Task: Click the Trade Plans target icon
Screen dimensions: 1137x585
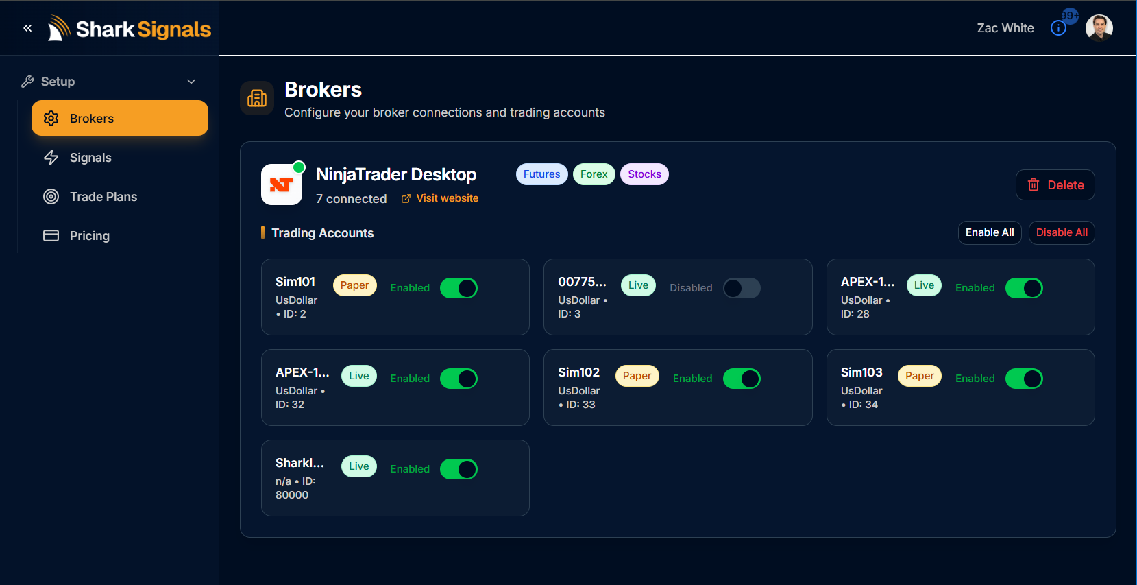Action: click(x=51, y=197)
